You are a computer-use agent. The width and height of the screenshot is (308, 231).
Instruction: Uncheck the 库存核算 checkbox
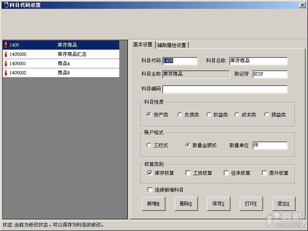tap(150, 173)
